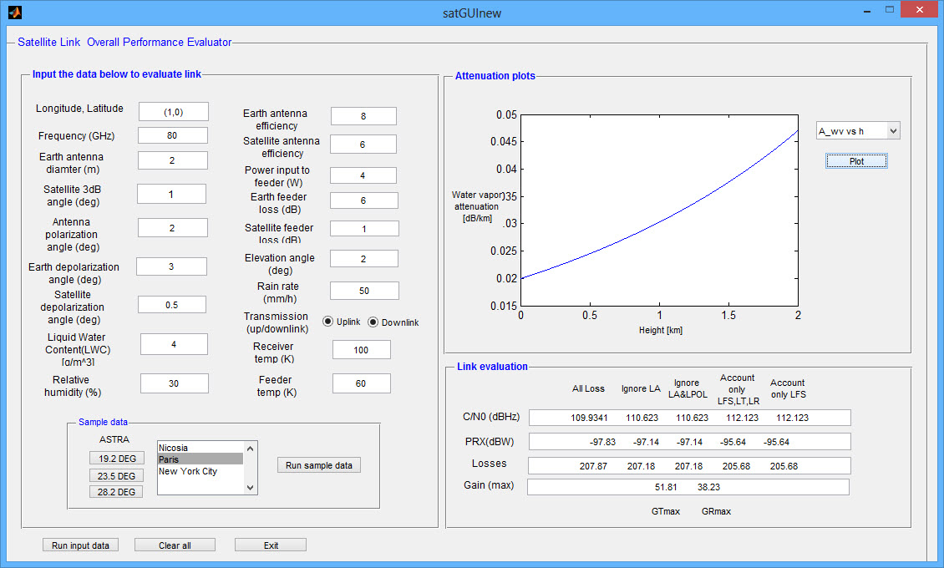Click the Frequency (GHz) input field
This screenshot has height=568, width=944.
[173, 135]
